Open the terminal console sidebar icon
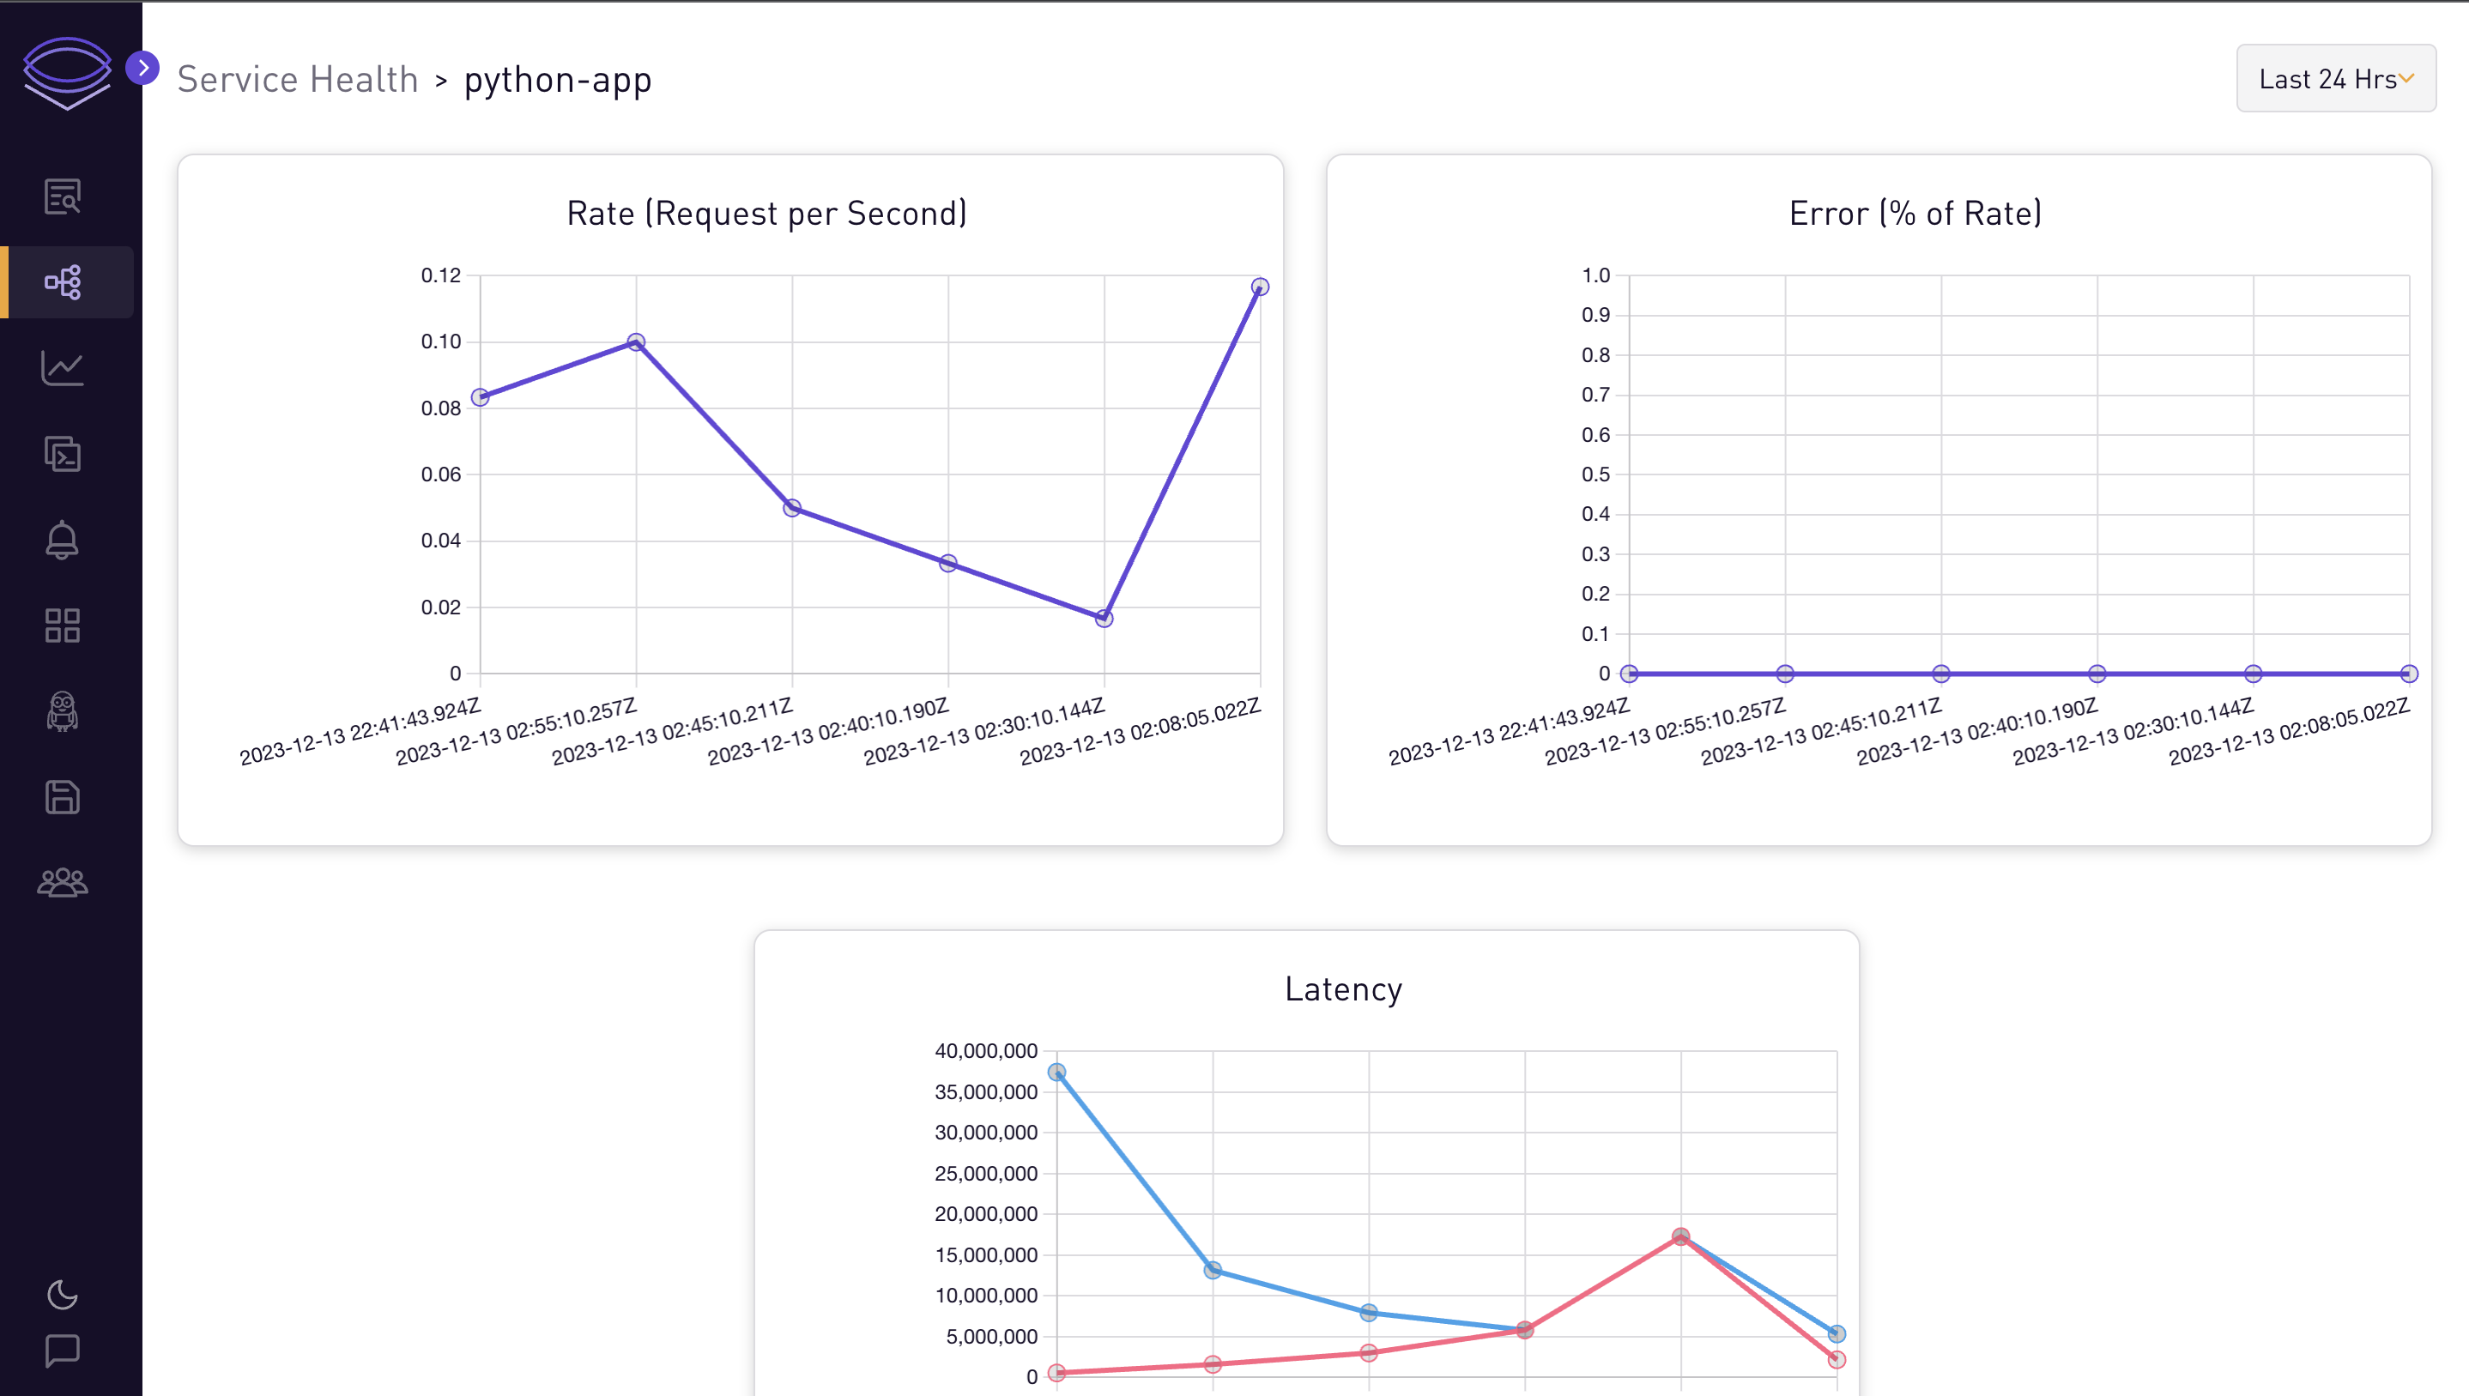This screenshot has height=1396, width=2469. (63, 454)
